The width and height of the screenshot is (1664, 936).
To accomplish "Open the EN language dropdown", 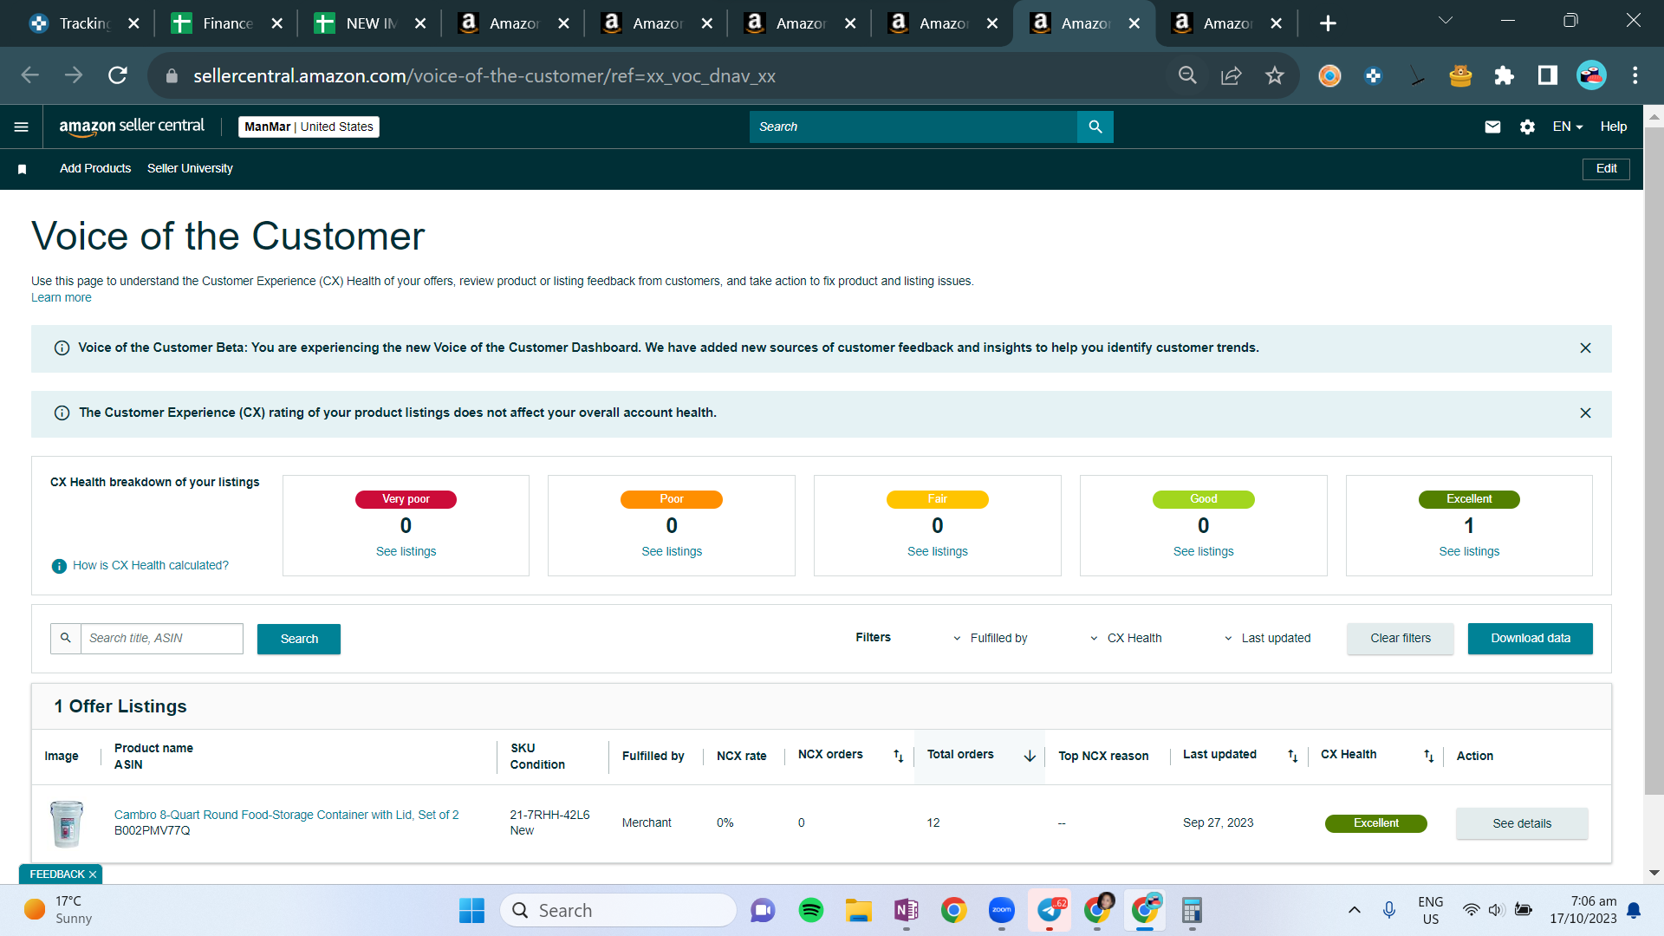I will pos(1567,127).
